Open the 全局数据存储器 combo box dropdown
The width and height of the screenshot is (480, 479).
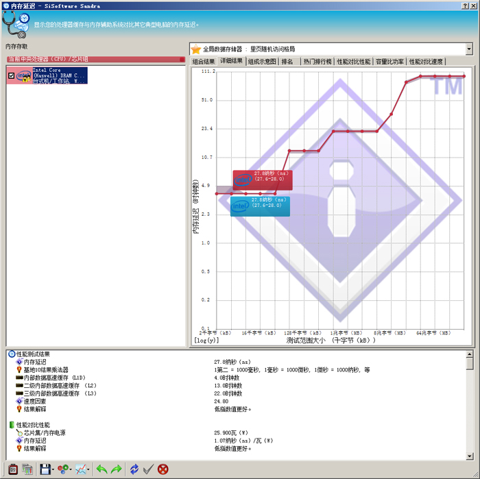click(x=468, y=49)
